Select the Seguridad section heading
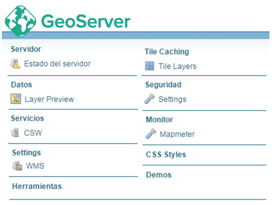Image resolution: width=272 pixels, height=205 pixels. click(163, 84)
